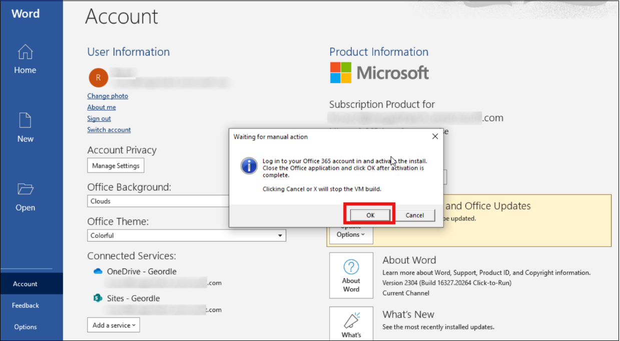Open the Update Options dropdown

point(351,234)
